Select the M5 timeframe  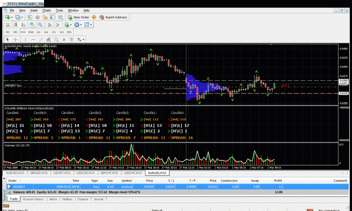click(x=15, y=32)
